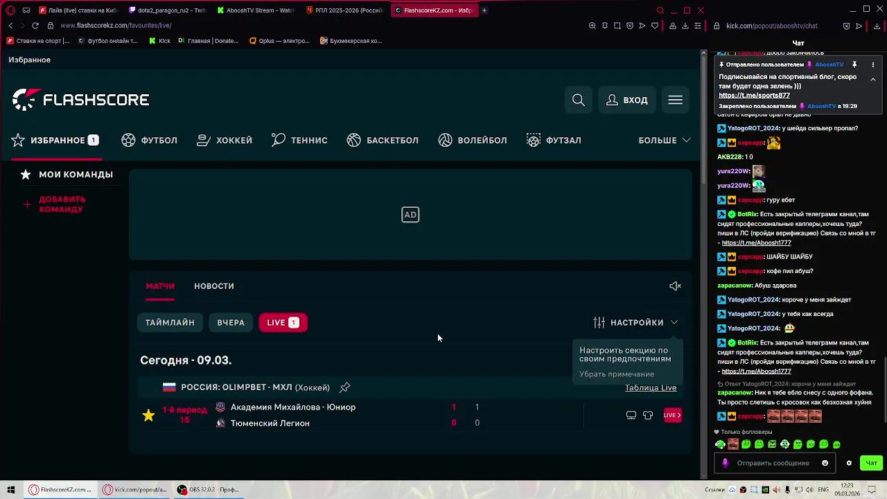Click the heart bookmark icon in toolbar
The image size is (887, 499).
[655, 26]
